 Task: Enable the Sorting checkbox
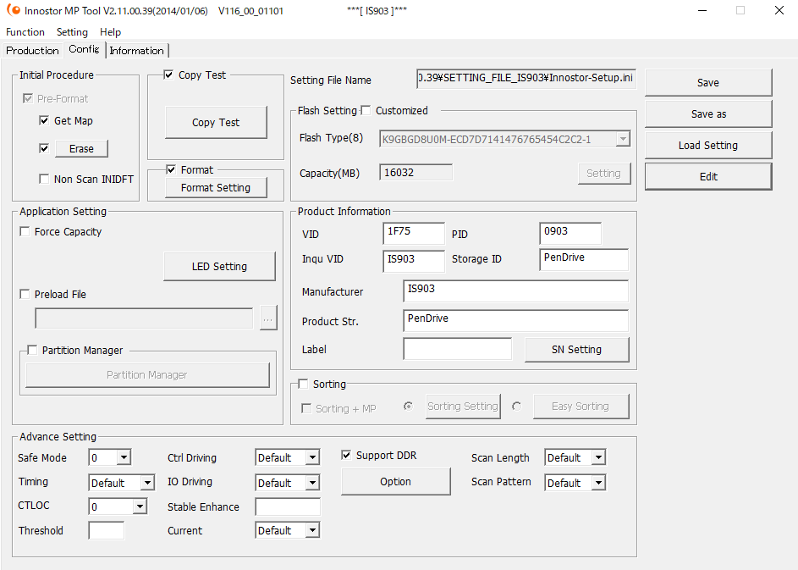[x=303, y=384]
